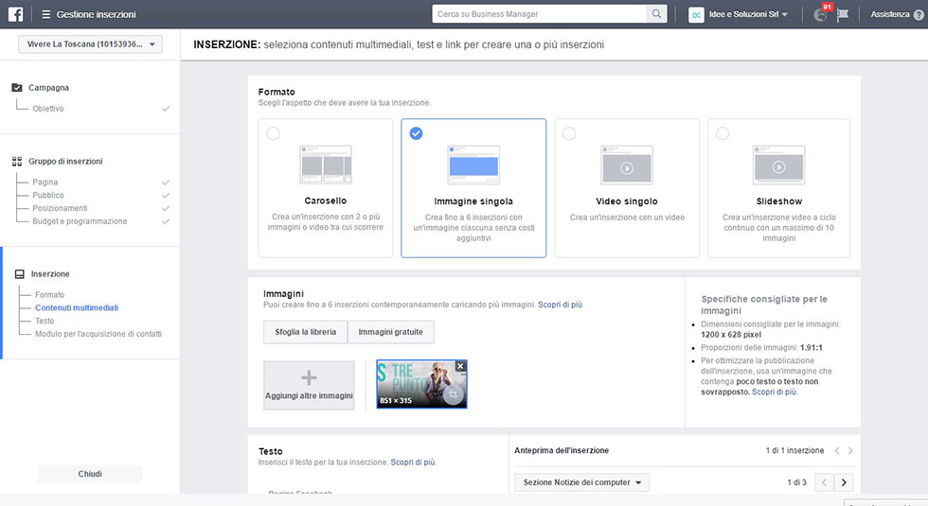Viewport: 928px width, 506px height.
Task: Click the Inserzione heading in sidebar
Action: pos(50,274)
